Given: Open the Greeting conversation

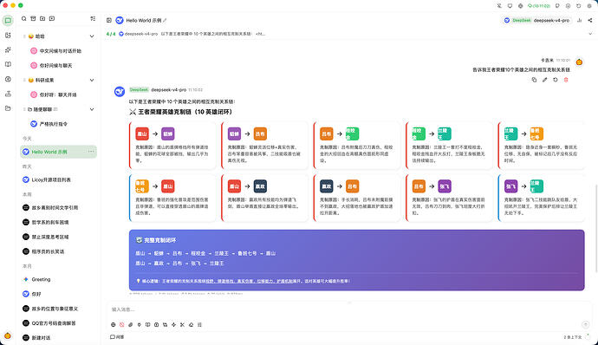Looking at the screenshot, I should pos(58,279).
